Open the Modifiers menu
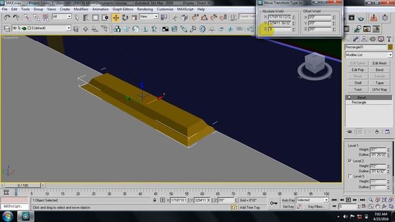395x222 pixels. pyautogui.click(x=81, y=9)
